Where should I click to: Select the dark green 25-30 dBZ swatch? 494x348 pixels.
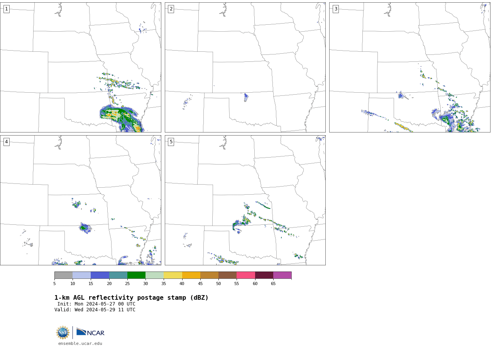click(x=136, y=275)
